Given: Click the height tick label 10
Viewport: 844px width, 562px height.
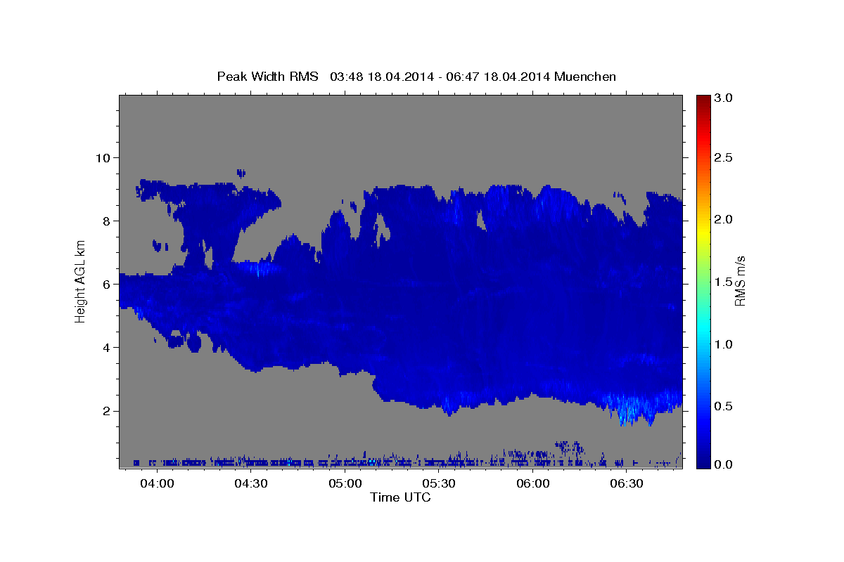Looking at the screenshot, I should pyautogui.click(x=105, y=157).
